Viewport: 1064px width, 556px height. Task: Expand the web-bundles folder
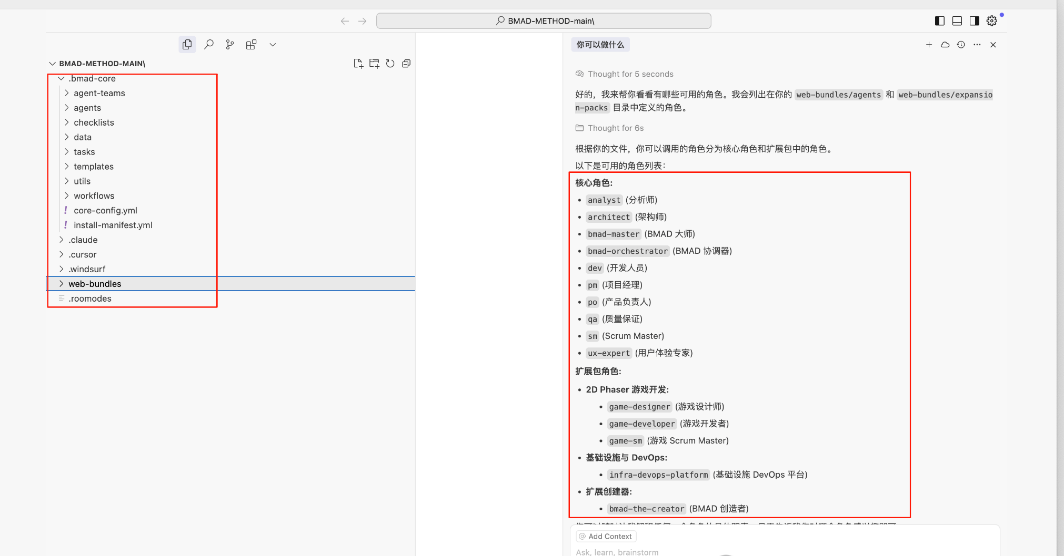click(230, 284)
